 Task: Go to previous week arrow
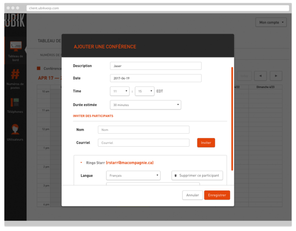point(260,76)
